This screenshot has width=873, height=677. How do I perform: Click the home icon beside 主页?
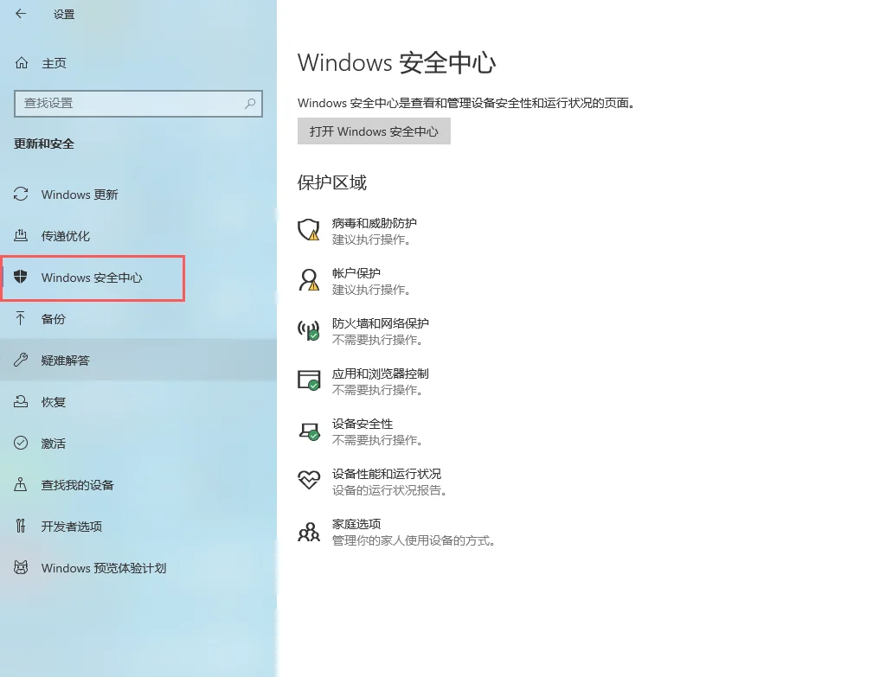21,63
